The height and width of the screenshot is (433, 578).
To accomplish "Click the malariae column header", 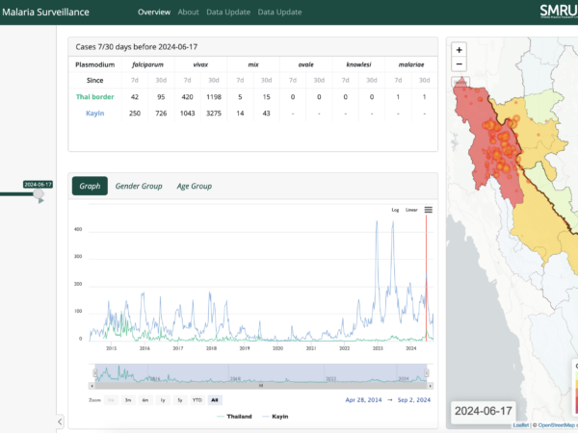I will click(x=411, y=64).
